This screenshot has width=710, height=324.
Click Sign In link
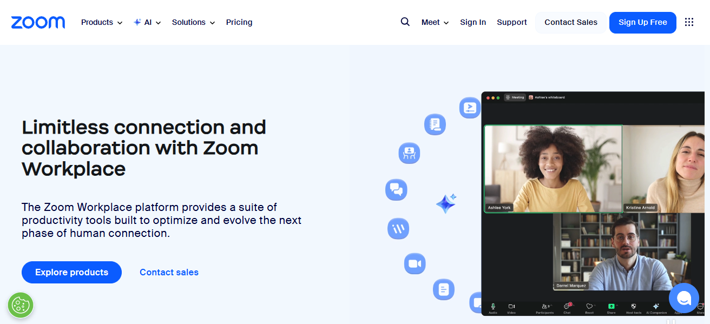(473, 22)
